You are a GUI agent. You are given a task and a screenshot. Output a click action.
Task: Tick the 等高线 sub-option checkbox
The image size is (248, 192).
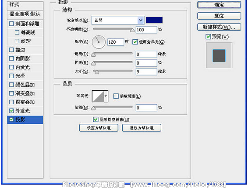tap(17, 32)
